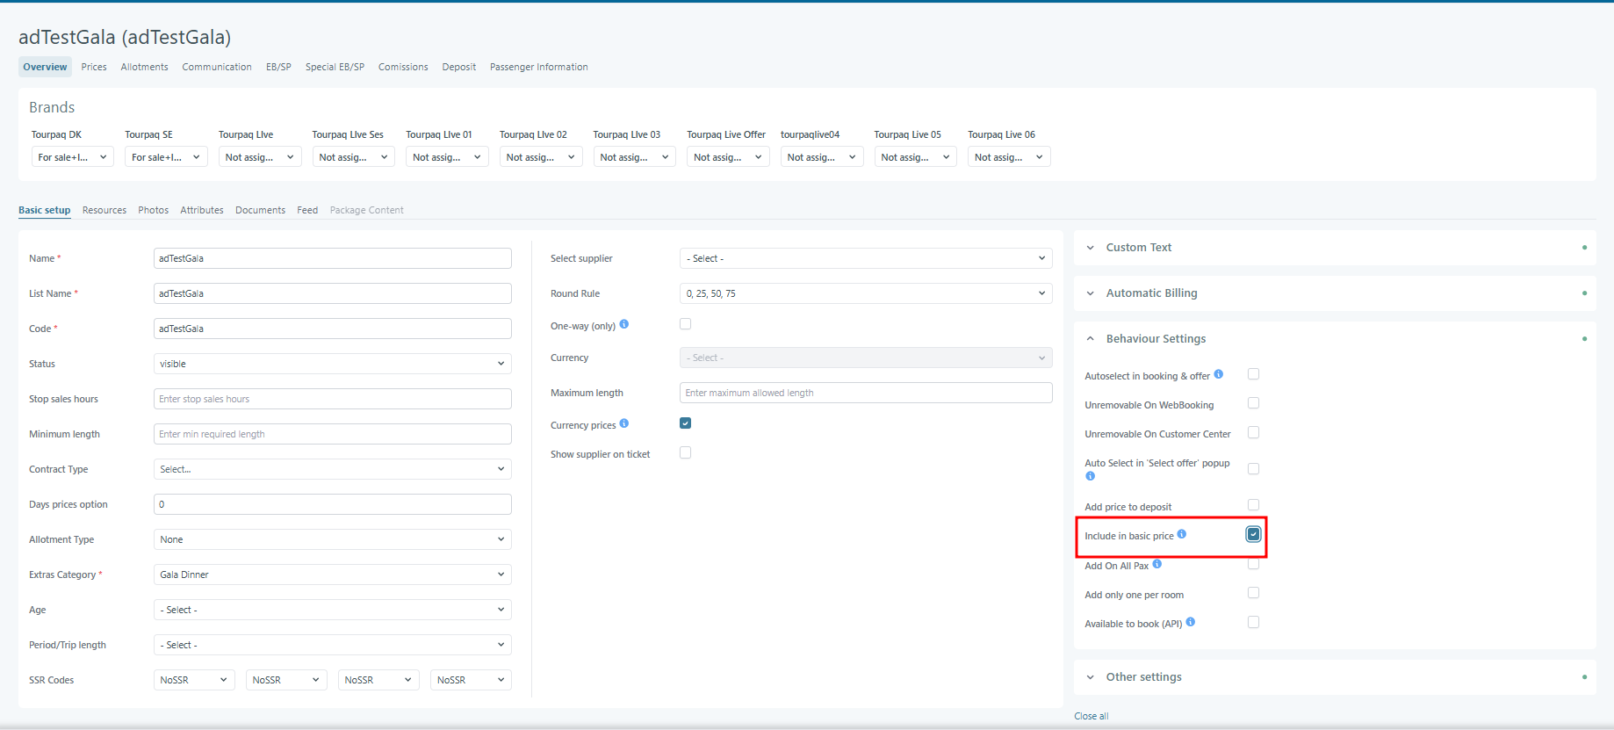Image resolution: width=1614 pixels, height=730 pixels.
Task: Click the Close all link
Action: tap(1092, 716)
